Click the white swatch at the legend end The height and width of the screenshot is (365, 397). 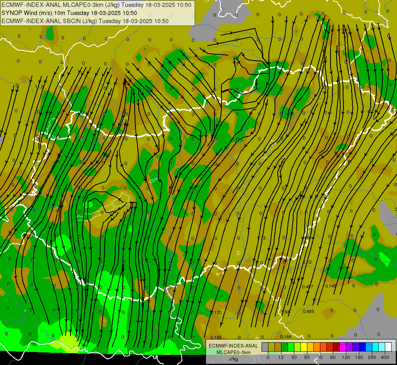388,347
